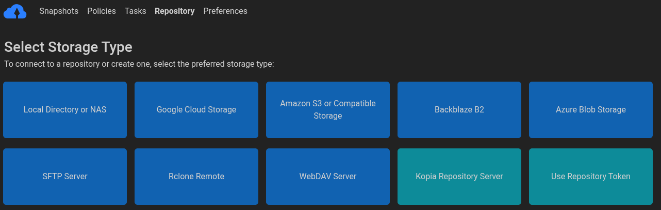
Task: Open the Tasks view
Action: [135, 11]
